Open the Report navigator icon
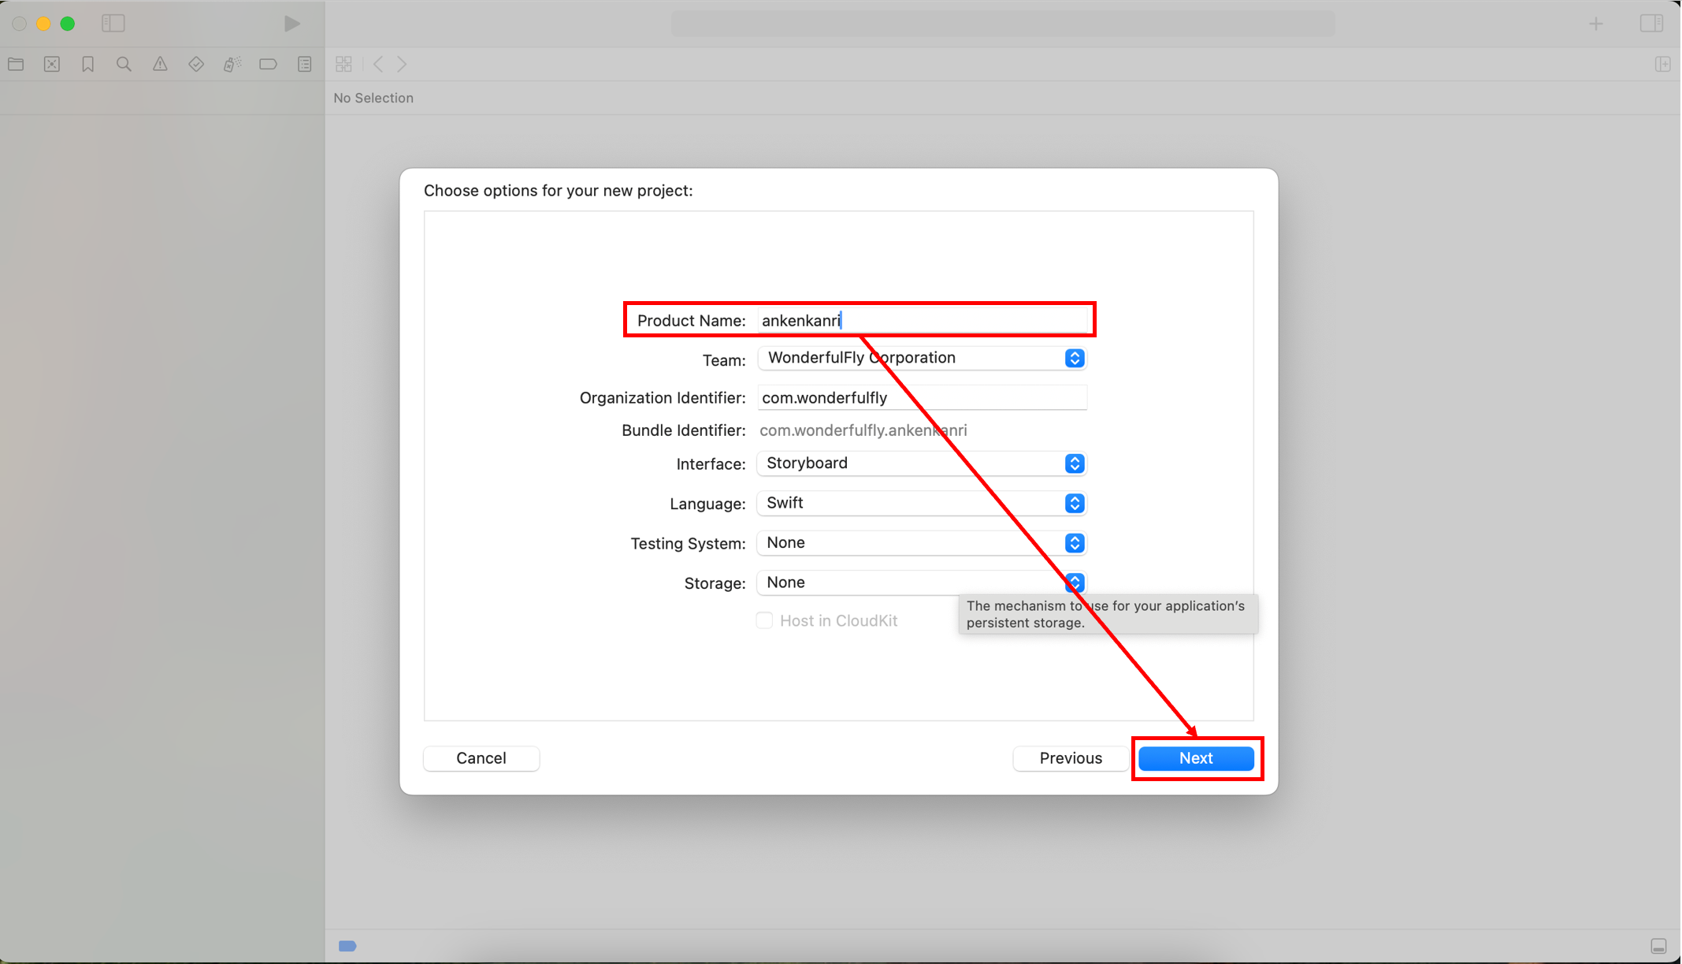The image size is (1682, 964). tap(305, 64)
